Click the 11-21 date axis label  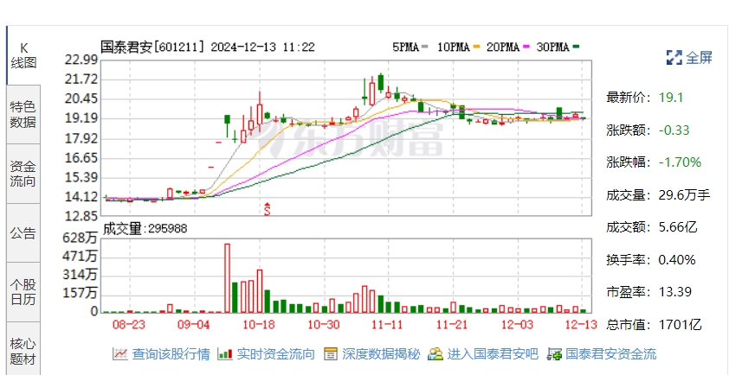pyautogui.click(x=452, y=326)
